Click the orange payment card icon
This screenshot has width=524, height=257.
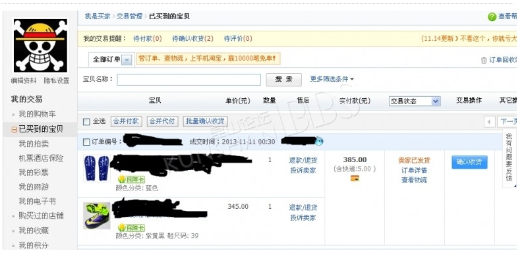[x=355, y=178]
